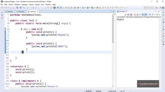Open the New wizard dropdown arrow
Screen dimensions: 165x92
(x=4, y=8)
